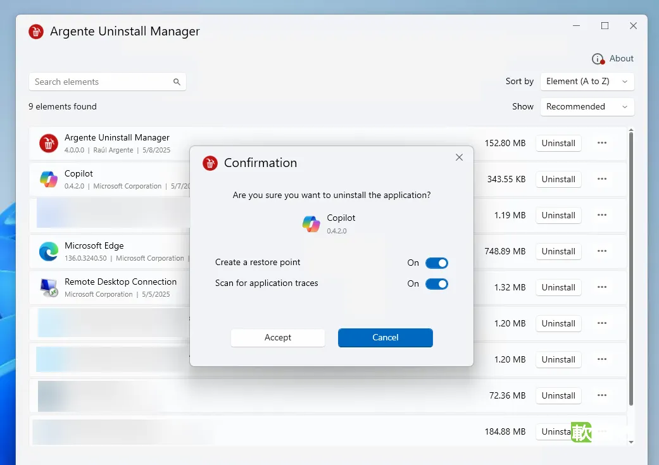
Task: Click the About label
Action: tap(621, 59)
